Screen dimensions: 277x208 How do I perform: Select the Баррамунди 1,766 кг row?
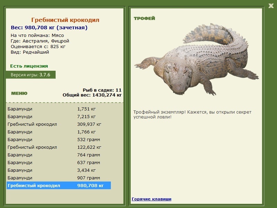59,132
